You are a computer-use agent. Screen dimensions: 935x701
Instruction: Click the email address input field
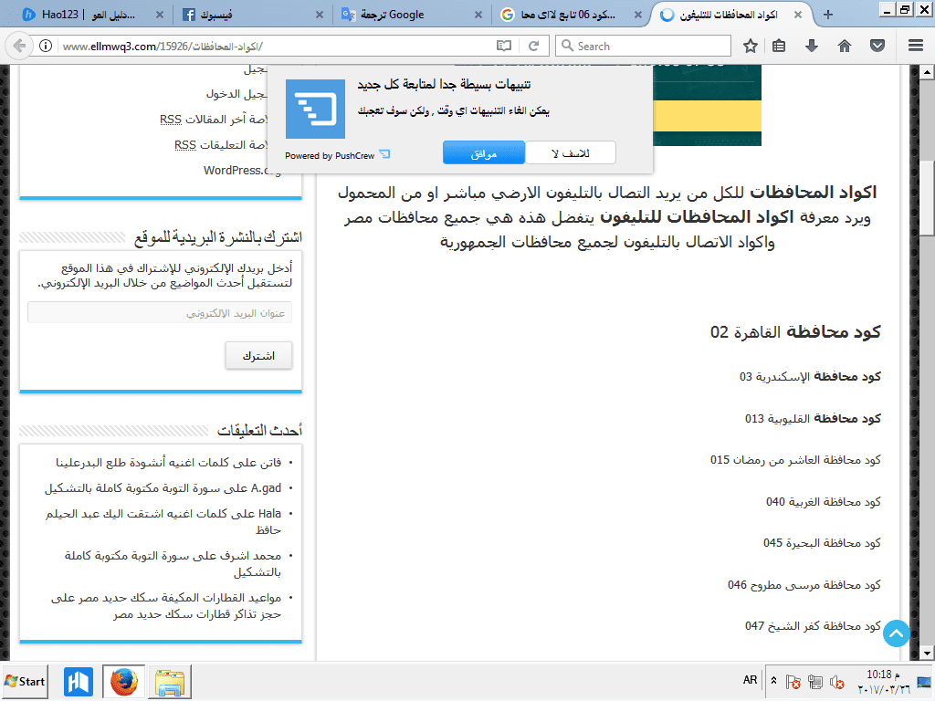pos(160,313)
